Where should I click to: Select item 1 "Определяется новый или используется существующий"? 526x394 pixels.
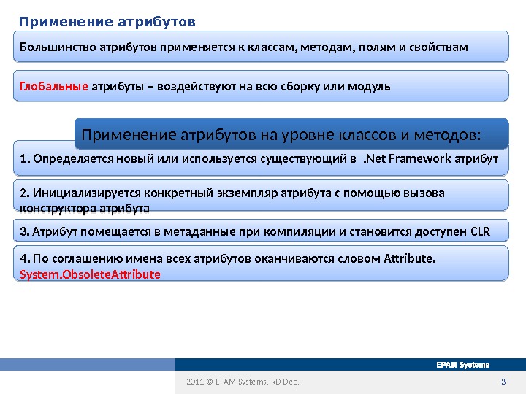click(261, 162)
